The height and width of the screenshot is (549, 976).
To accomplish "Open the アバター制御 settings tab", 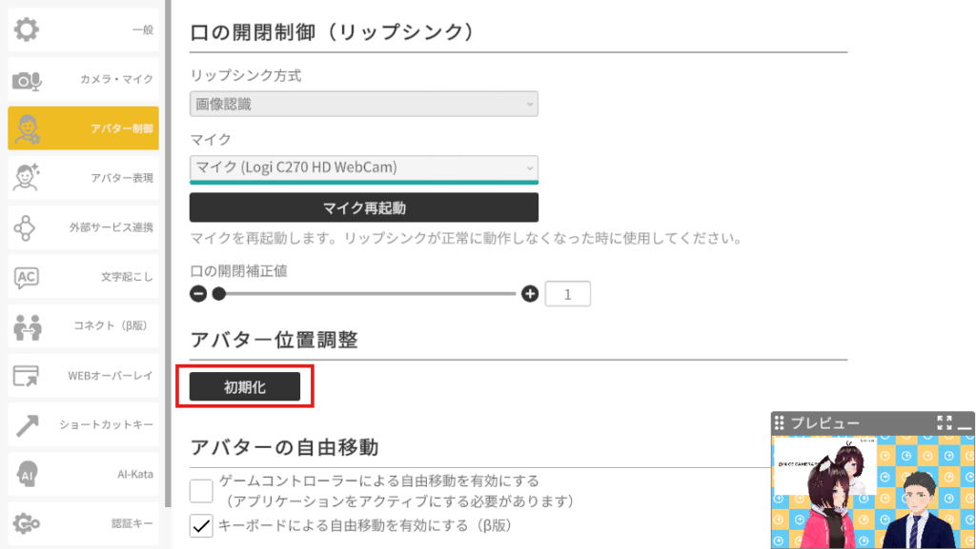I will [84, 128].
